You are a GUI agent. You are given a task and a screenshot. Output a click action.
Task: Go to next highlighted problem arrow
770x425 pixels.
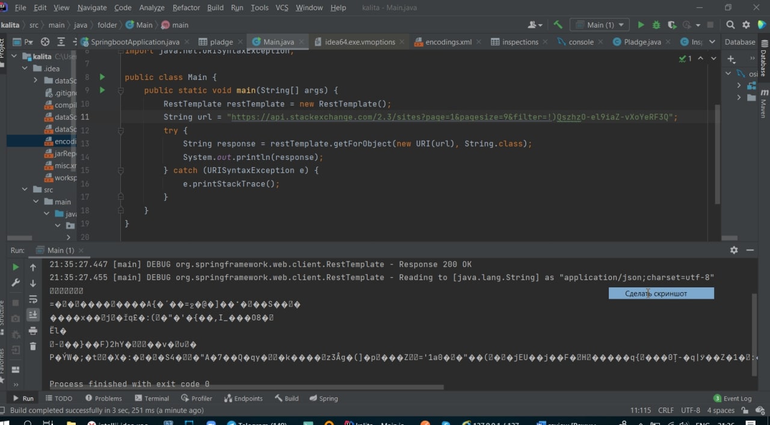coord(713,58)
